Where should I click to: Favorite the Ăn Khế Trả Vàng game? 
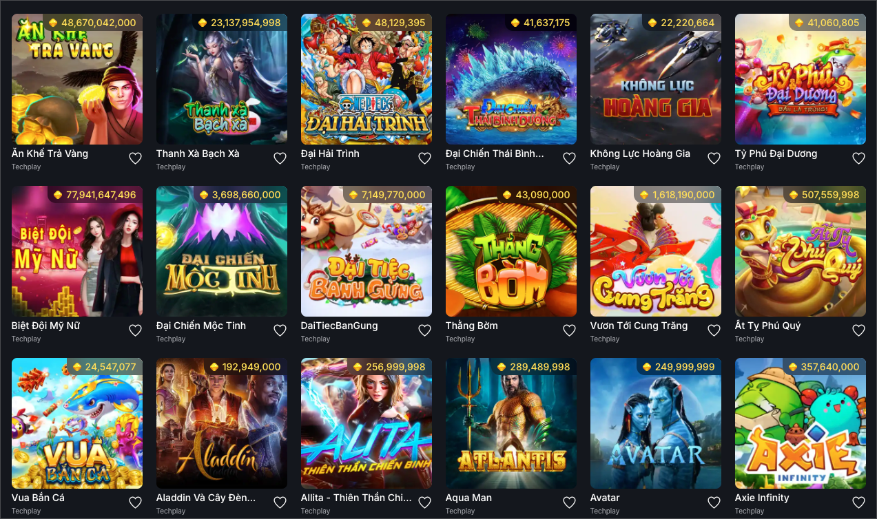(x=136, y=158)
